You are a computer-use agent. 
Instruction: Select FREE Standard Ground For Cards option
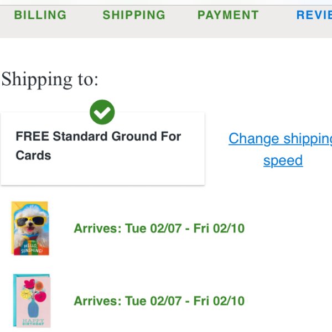103,149
